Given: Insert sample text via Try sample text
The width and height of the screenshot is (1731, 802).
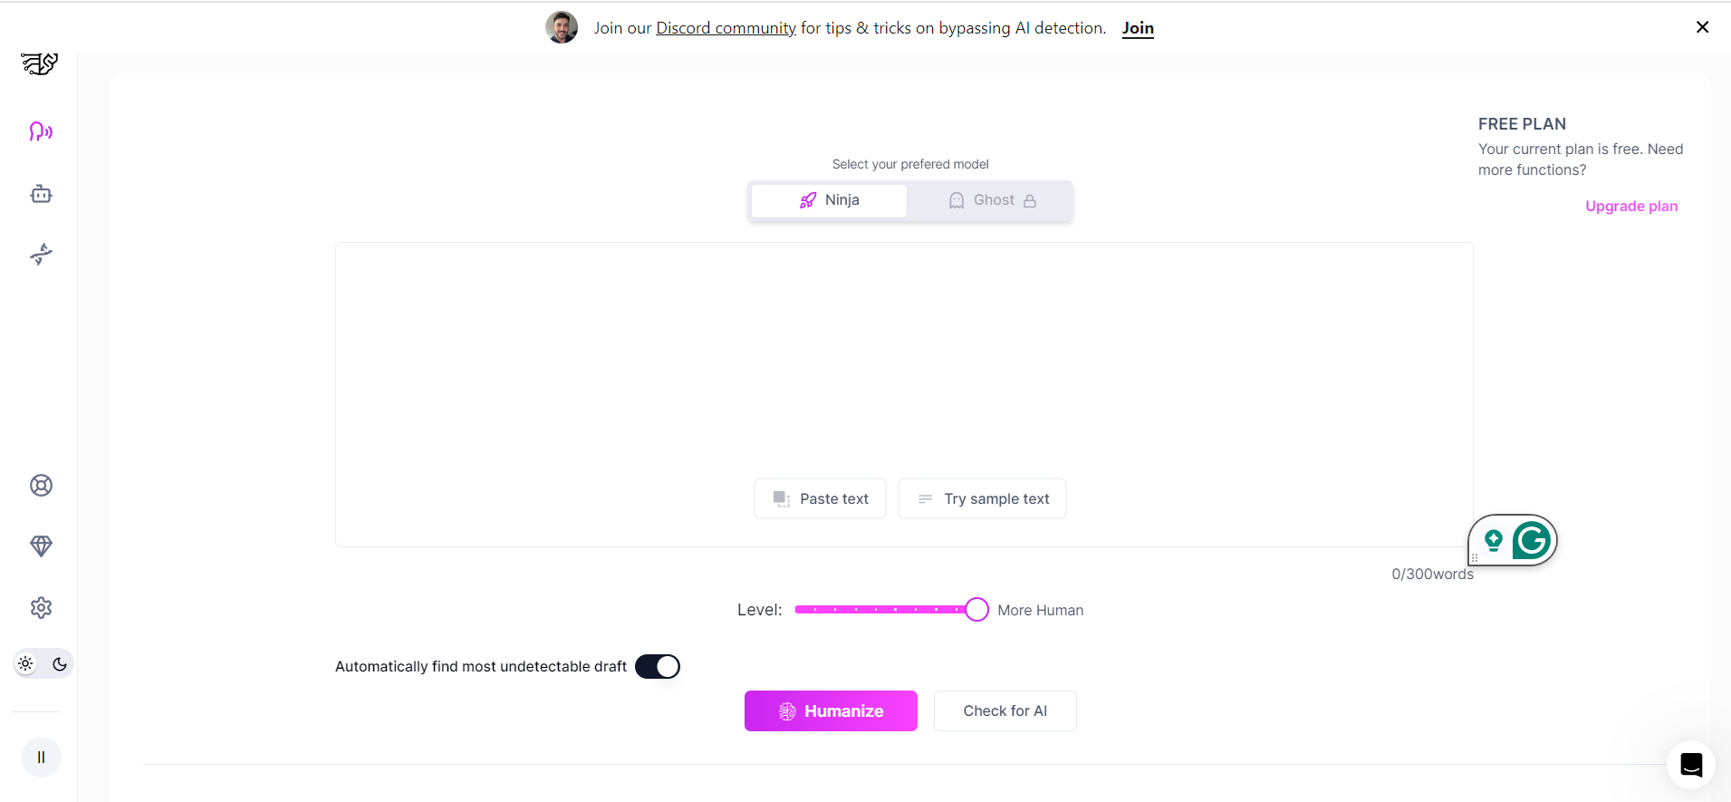Looking at the screenshot, I should (982, 498).
